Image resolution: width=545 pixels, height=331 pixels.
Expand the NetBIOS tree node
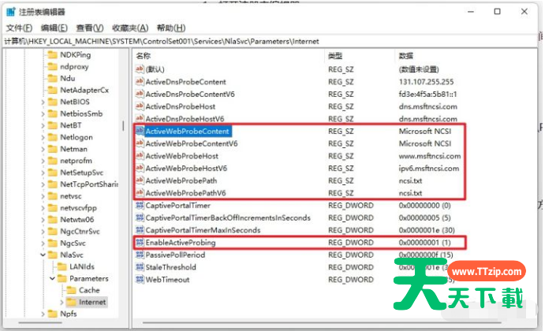[43, 102]
